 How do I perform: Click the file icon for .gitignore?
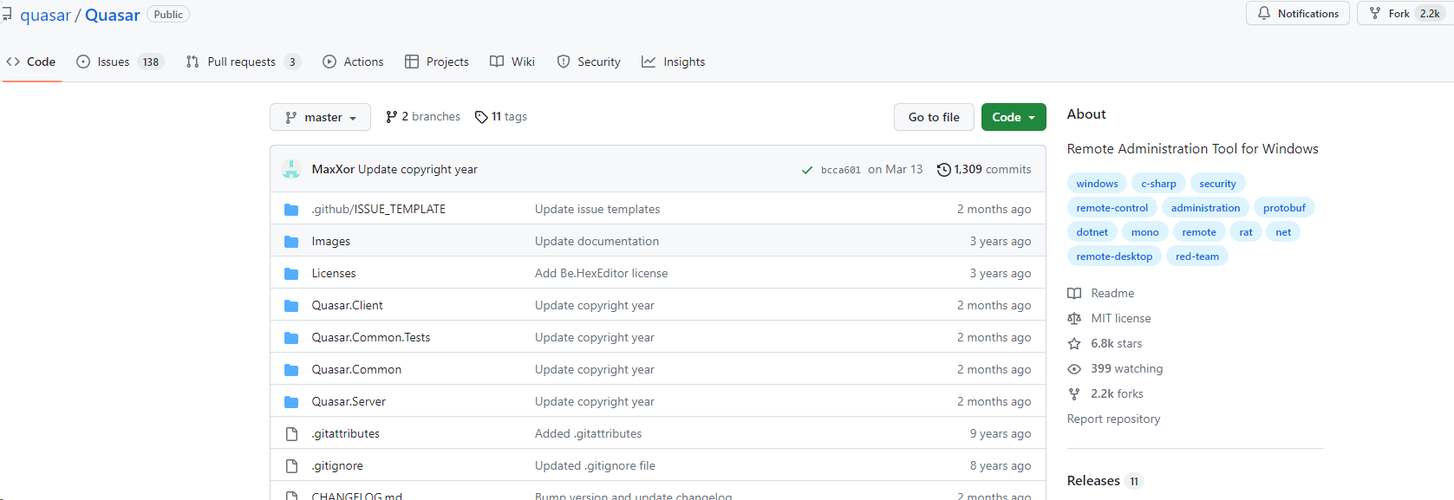pos(291,466)
